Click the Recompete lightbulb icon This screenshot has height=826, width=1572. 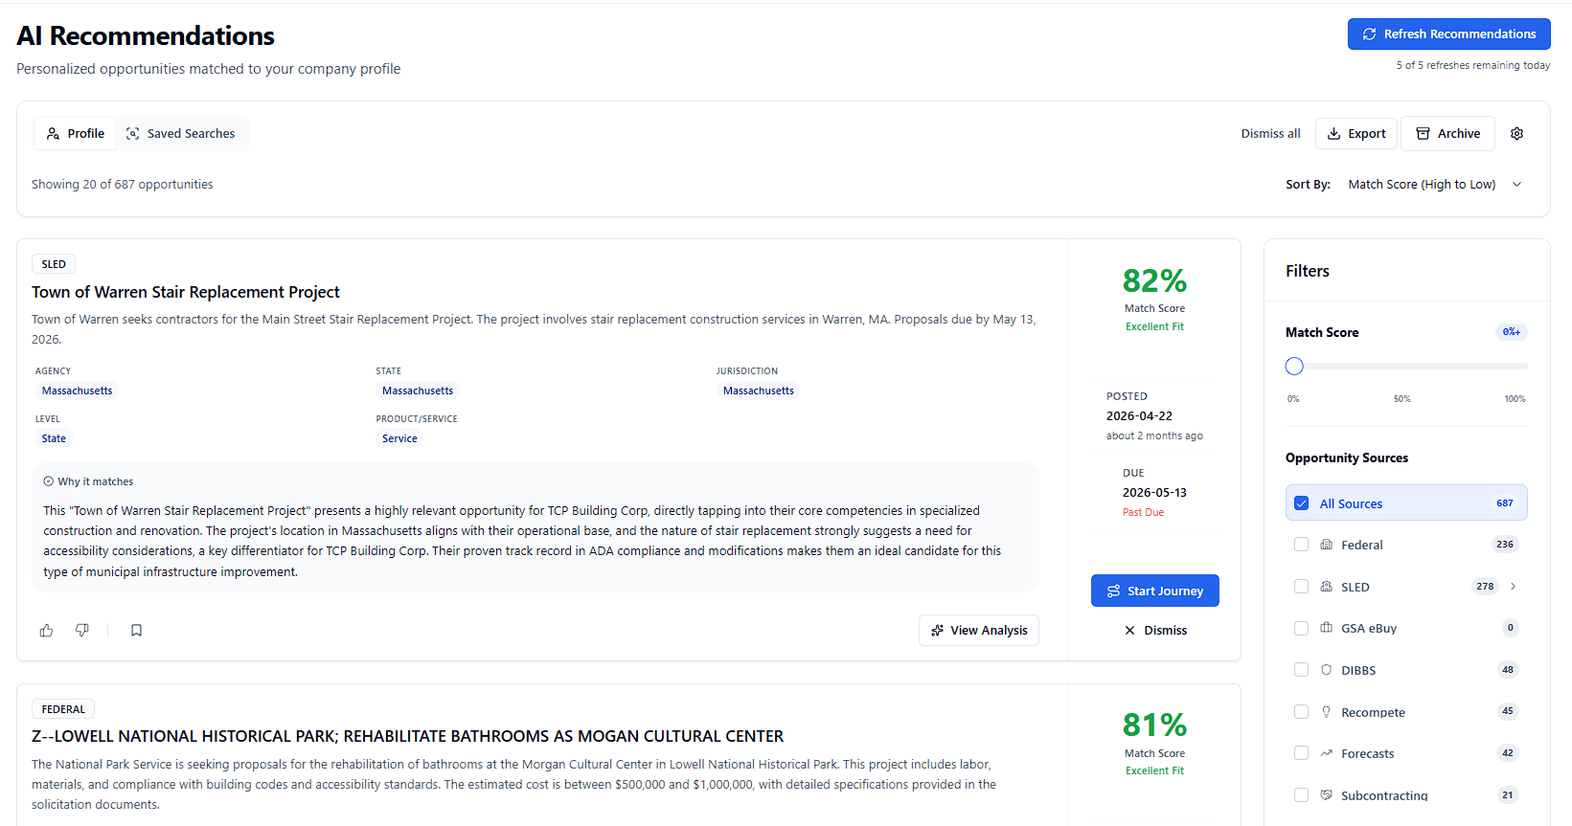pos(1327,712)
